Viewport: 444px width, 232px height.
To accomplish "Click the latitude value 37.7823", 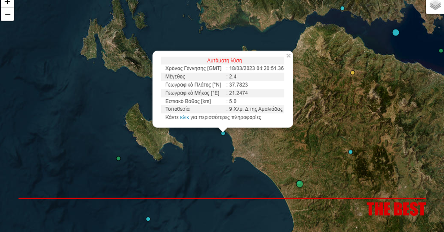I will pos(238,85).
